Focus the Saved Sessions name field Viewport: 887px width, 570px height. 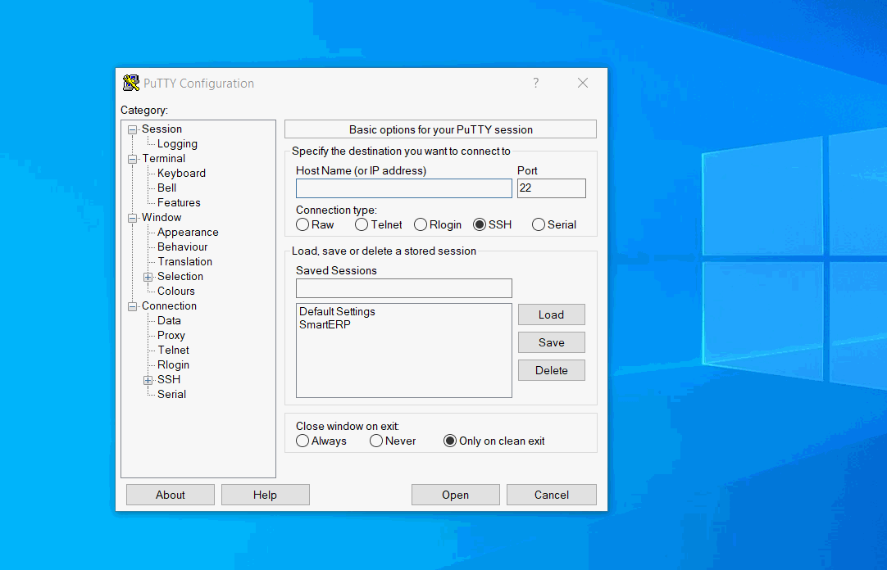pyautogui.click(x=404, y=288)
